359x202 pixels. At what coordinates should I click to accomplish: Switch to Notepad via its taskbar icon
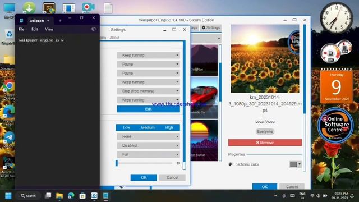click(105, 196)
